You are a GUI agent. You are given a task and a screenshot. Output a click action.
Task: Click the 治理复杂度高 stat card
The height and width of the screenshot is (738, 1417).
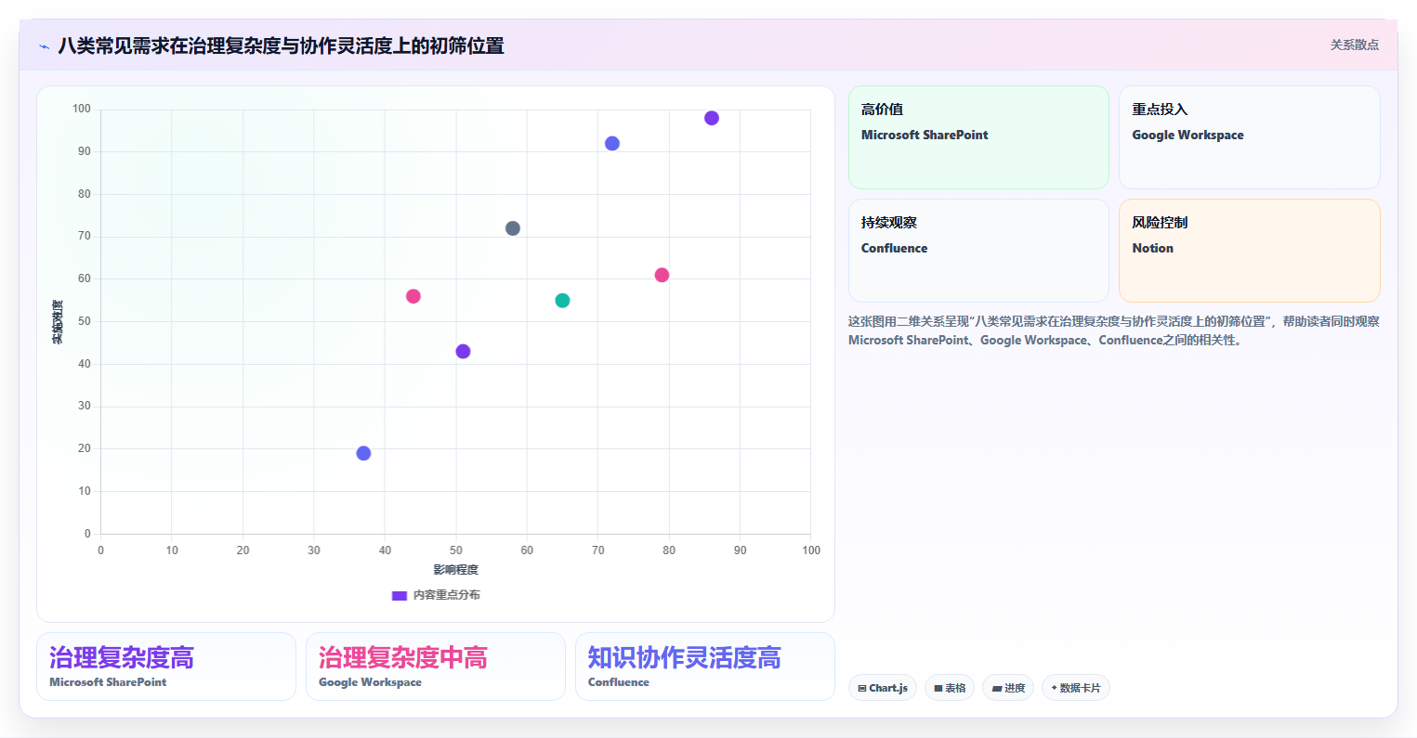tap(166, 667)
